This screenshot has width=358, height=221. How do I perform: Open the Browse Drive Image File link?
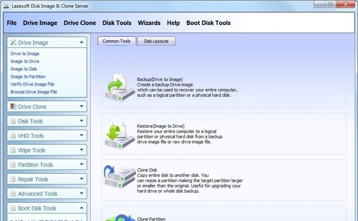click(x=34, y=92)
